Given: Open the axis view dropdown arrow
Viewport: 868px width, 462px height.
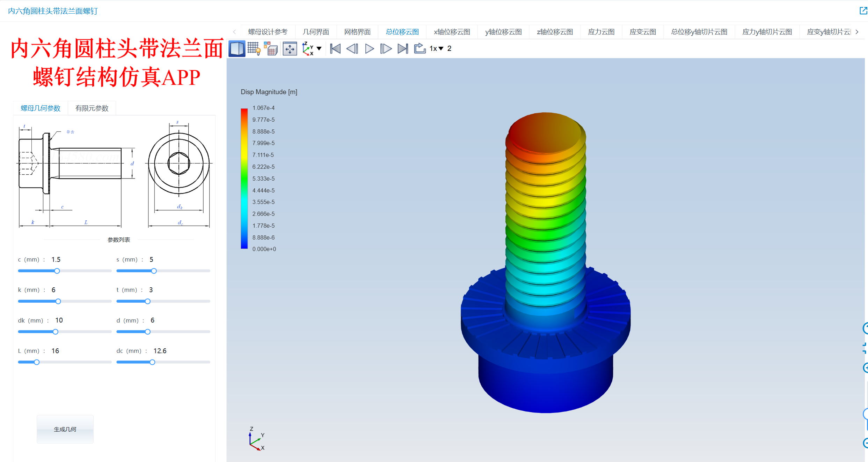Looking at the screenshot, I should [x=319, y=48].
